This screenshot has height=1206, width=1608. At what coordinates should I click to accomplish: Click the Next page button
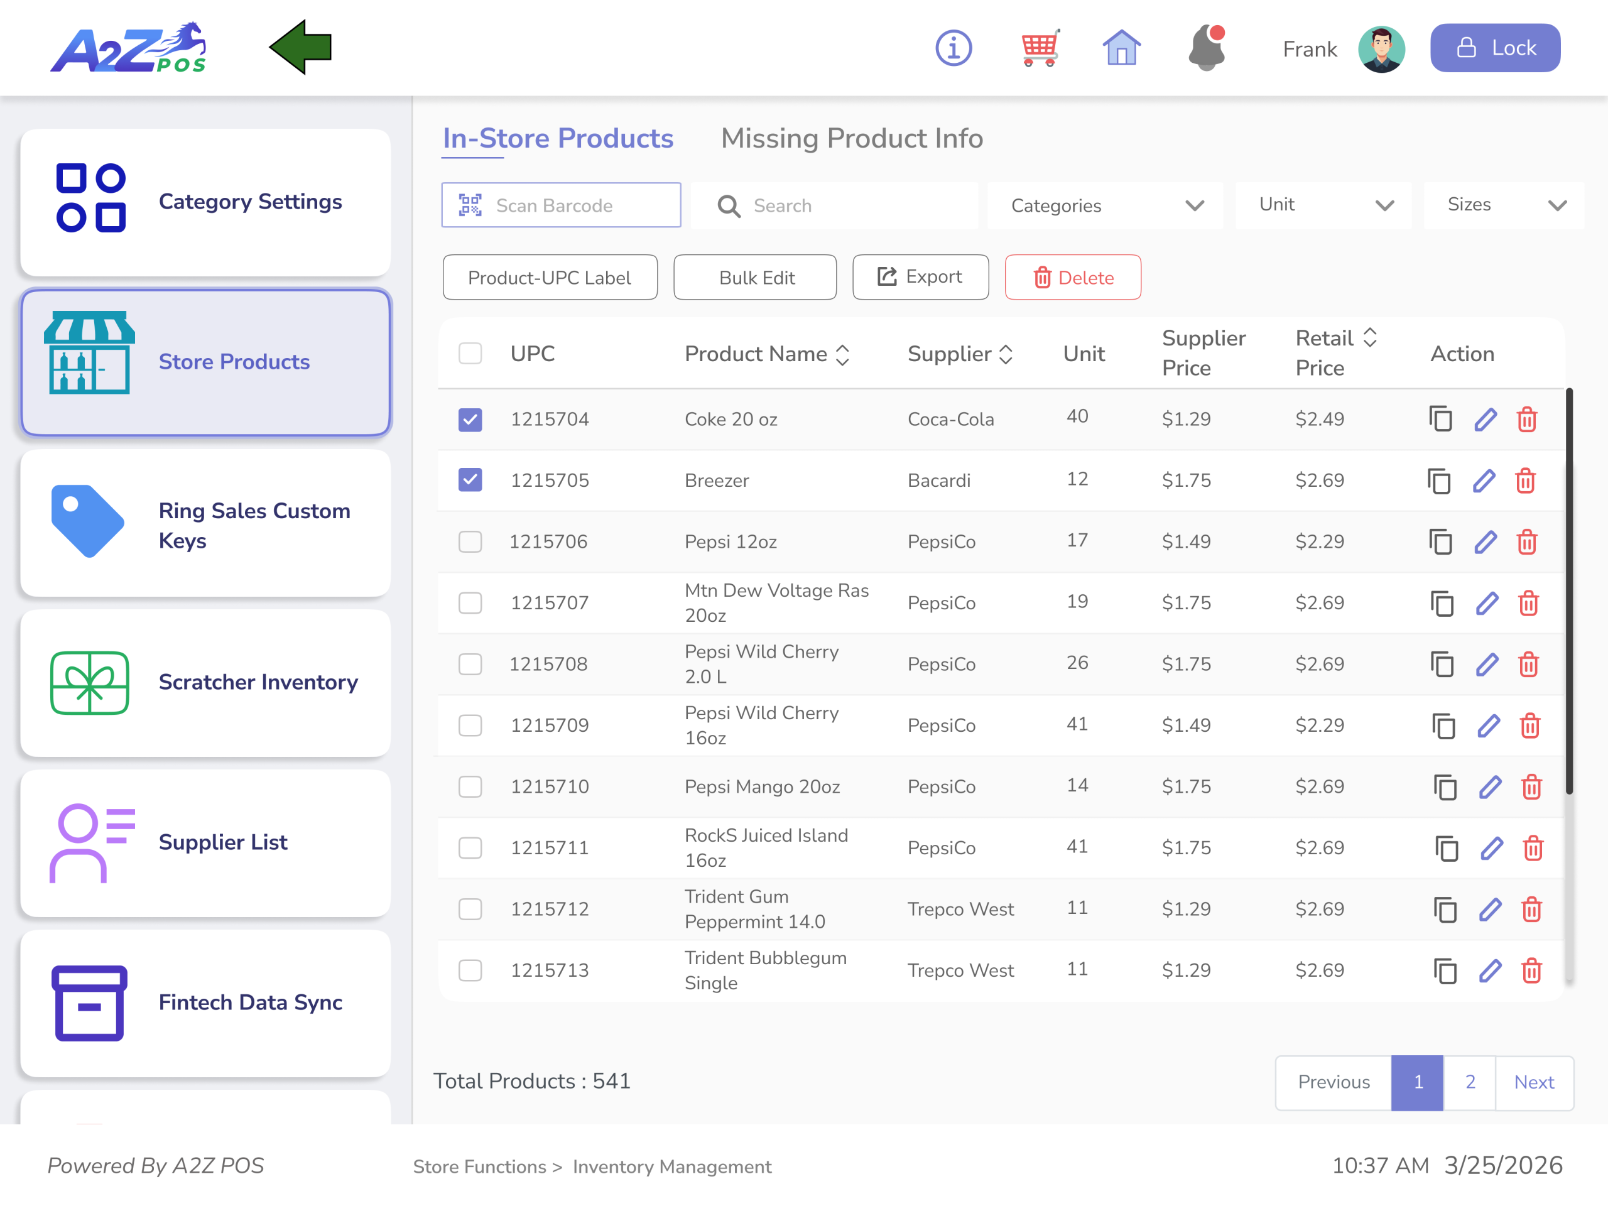coord(1535,1082)
